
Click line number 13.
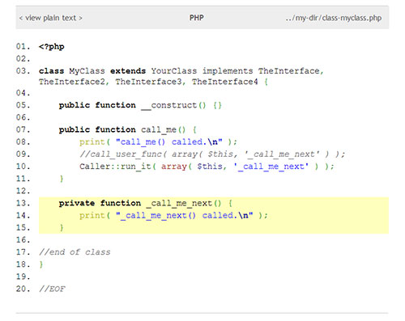(x=23, y=203)
